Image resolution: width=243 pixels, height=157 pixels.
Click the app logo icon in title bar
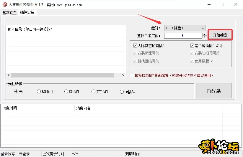5,5
